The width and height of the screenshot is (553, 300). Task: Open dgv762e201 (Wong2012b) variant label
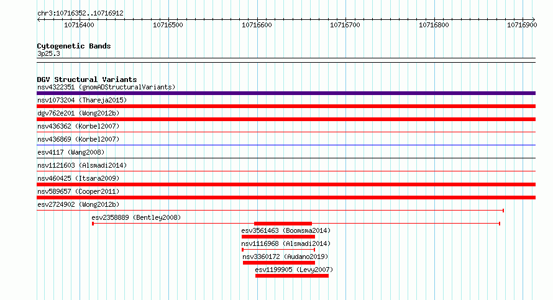[x=78, y=113]
